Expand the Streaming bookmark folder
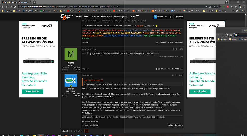This screenshot has width=247, height=136. point(220,11)
